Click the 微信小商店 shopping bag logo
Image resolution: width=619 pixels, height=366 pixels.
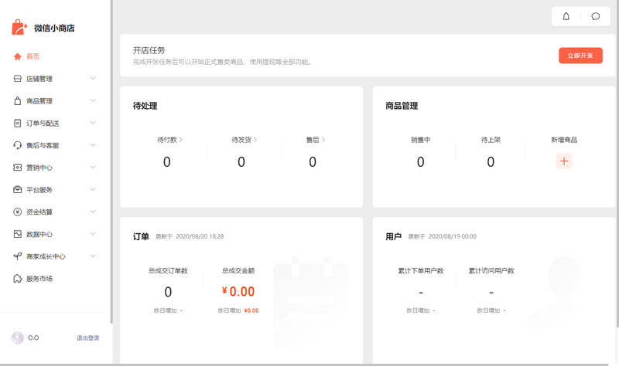coord(19,28)
